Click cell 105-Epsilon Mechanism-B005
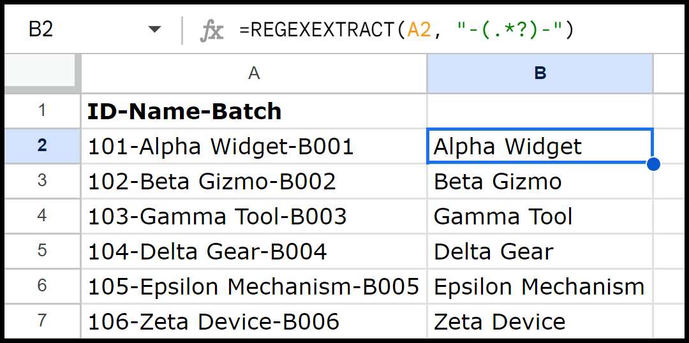689x343 pixels. (x=254, y=286)
